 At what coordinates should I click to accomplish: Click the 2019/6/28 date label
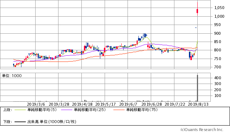[x=152, y=104]
